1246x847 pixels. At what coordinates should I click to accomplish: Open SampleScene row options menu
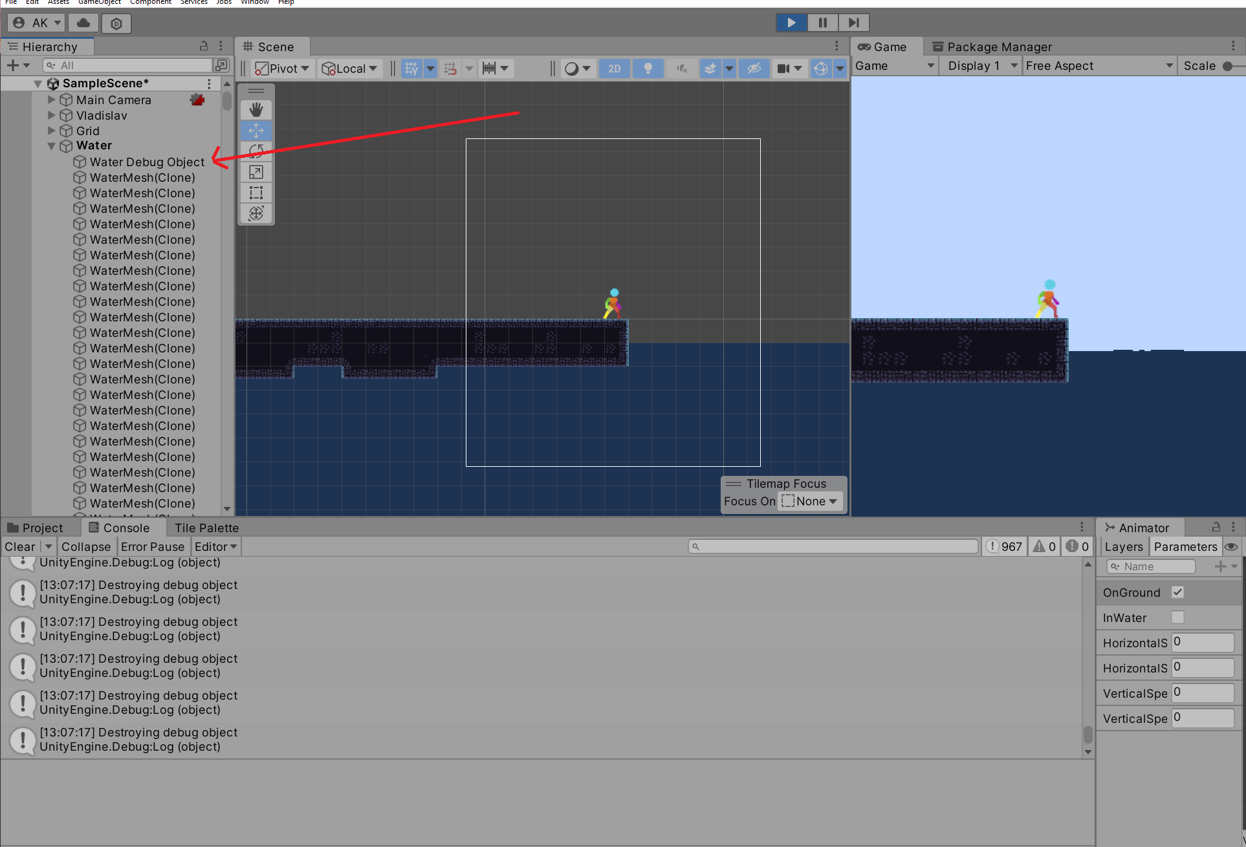coord(209,83)
